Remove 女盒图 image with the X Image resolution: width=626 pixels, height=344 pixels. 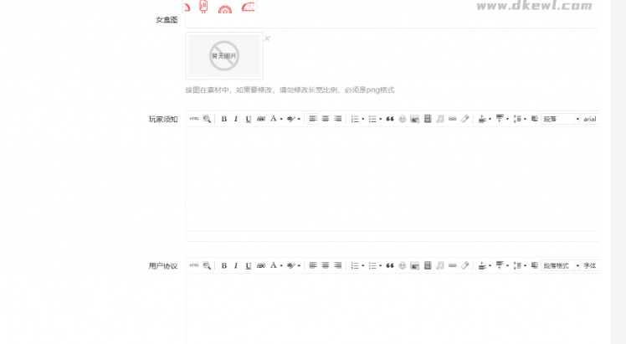(x=267, y=39)
